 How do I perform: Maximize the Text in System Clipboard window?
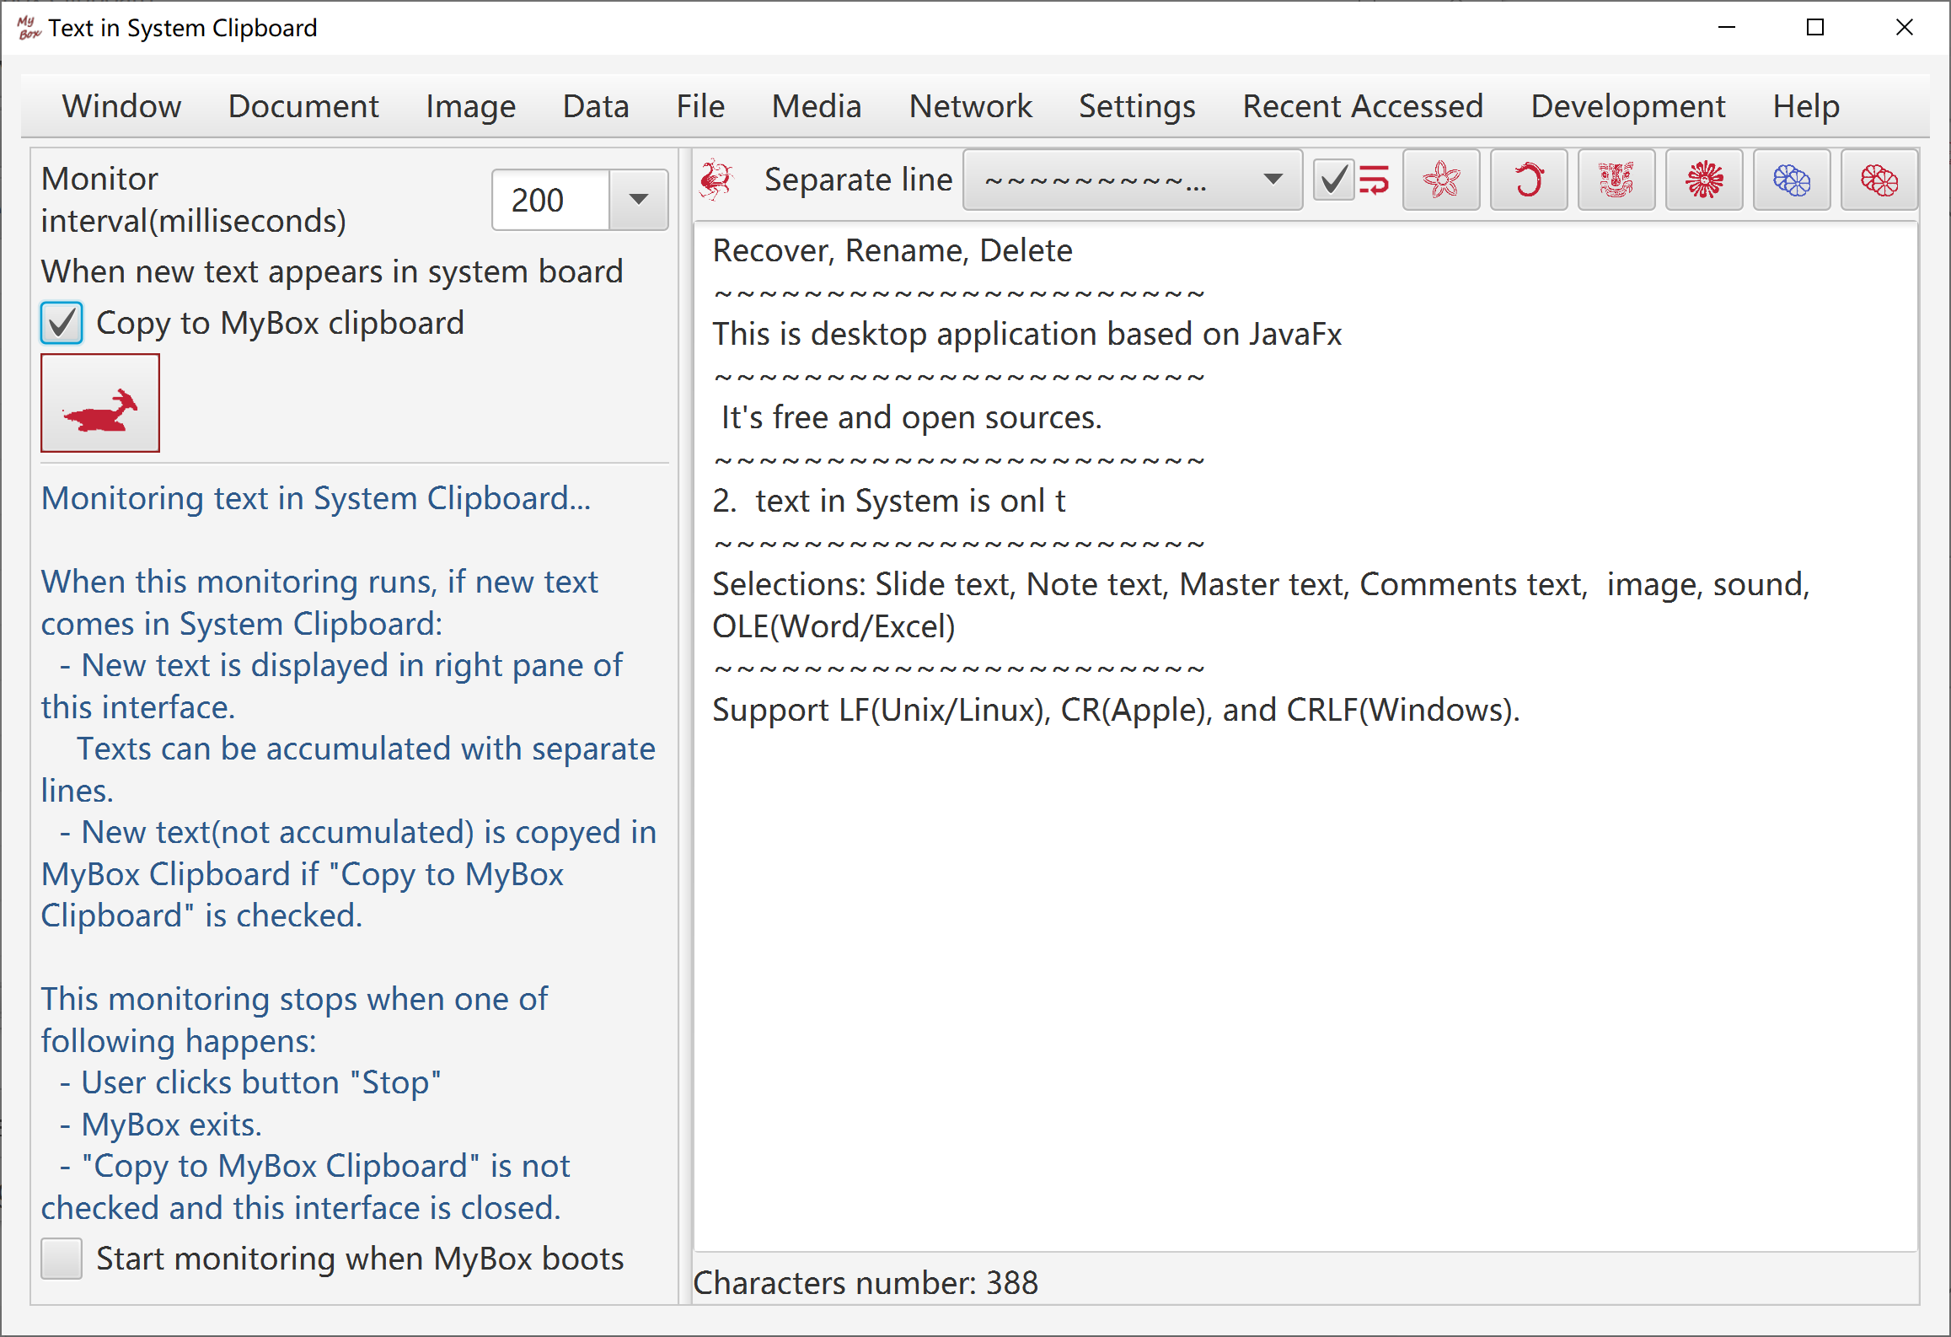tap(1815, 28)
